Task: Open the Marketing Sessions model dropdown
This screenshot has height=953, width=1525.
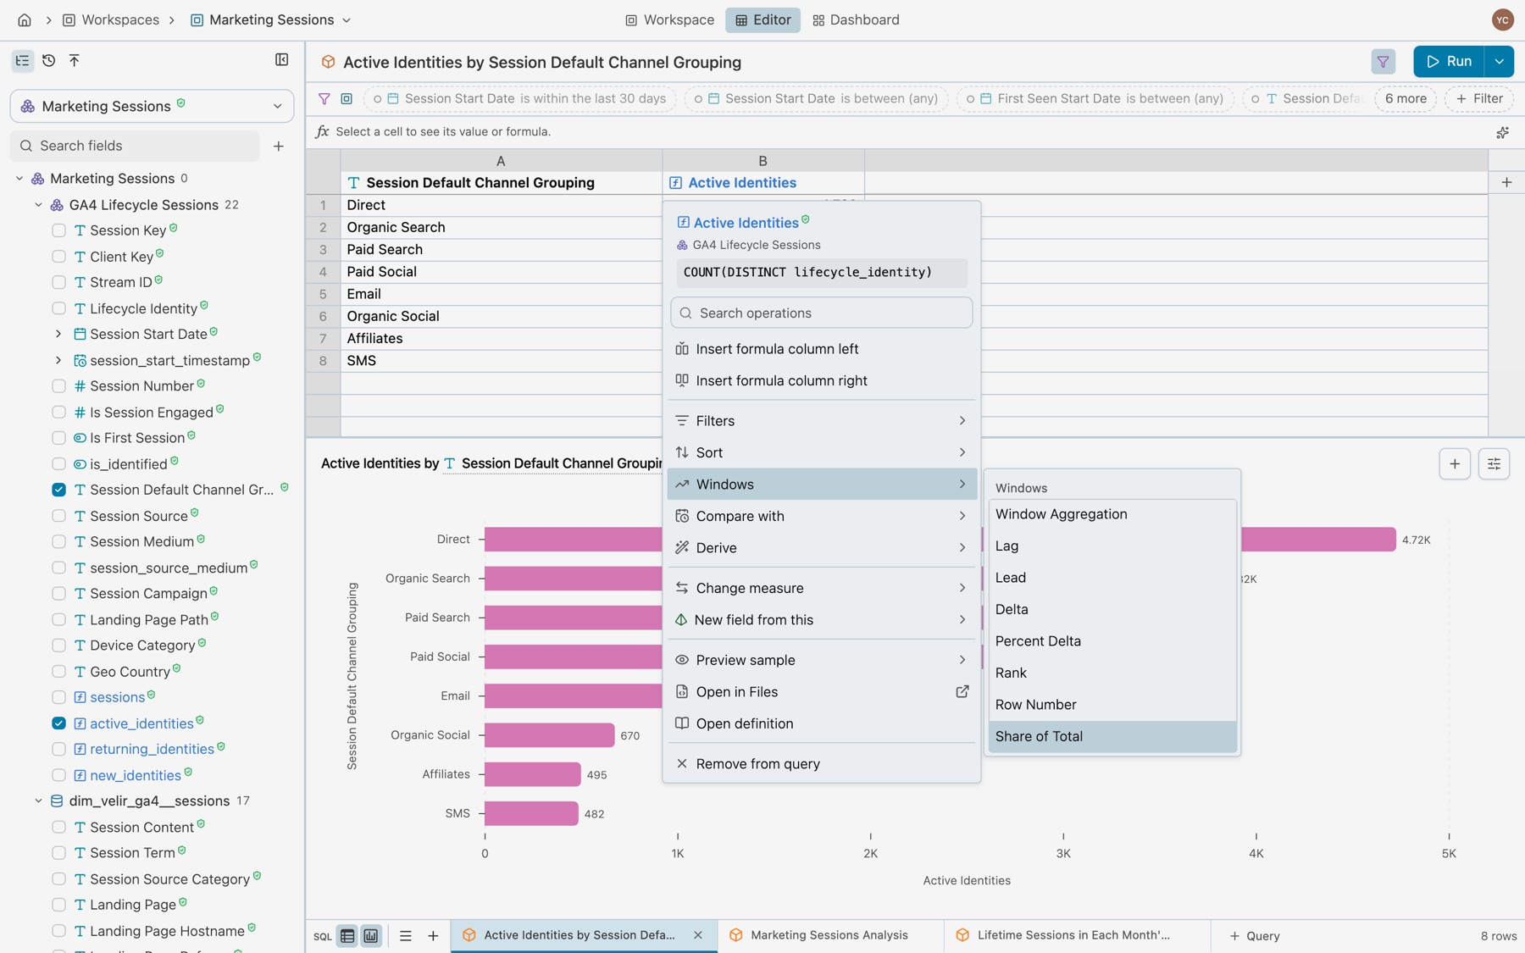Action: 152,106
